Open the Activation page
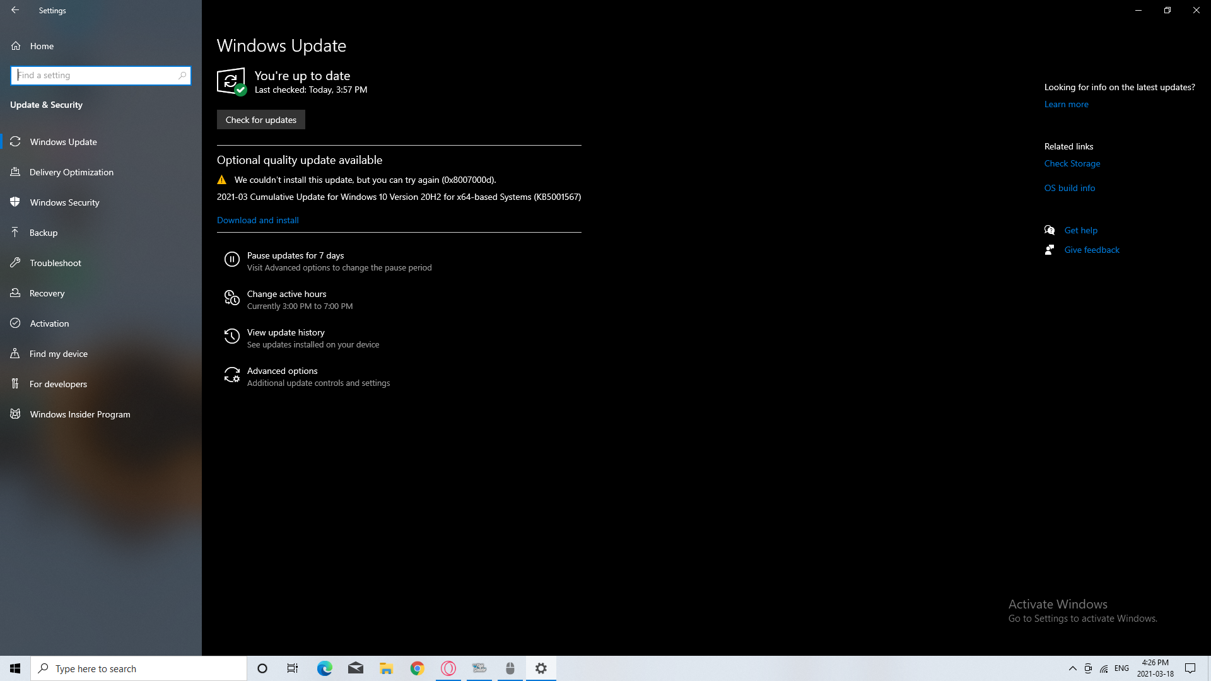 click(101, 323)
